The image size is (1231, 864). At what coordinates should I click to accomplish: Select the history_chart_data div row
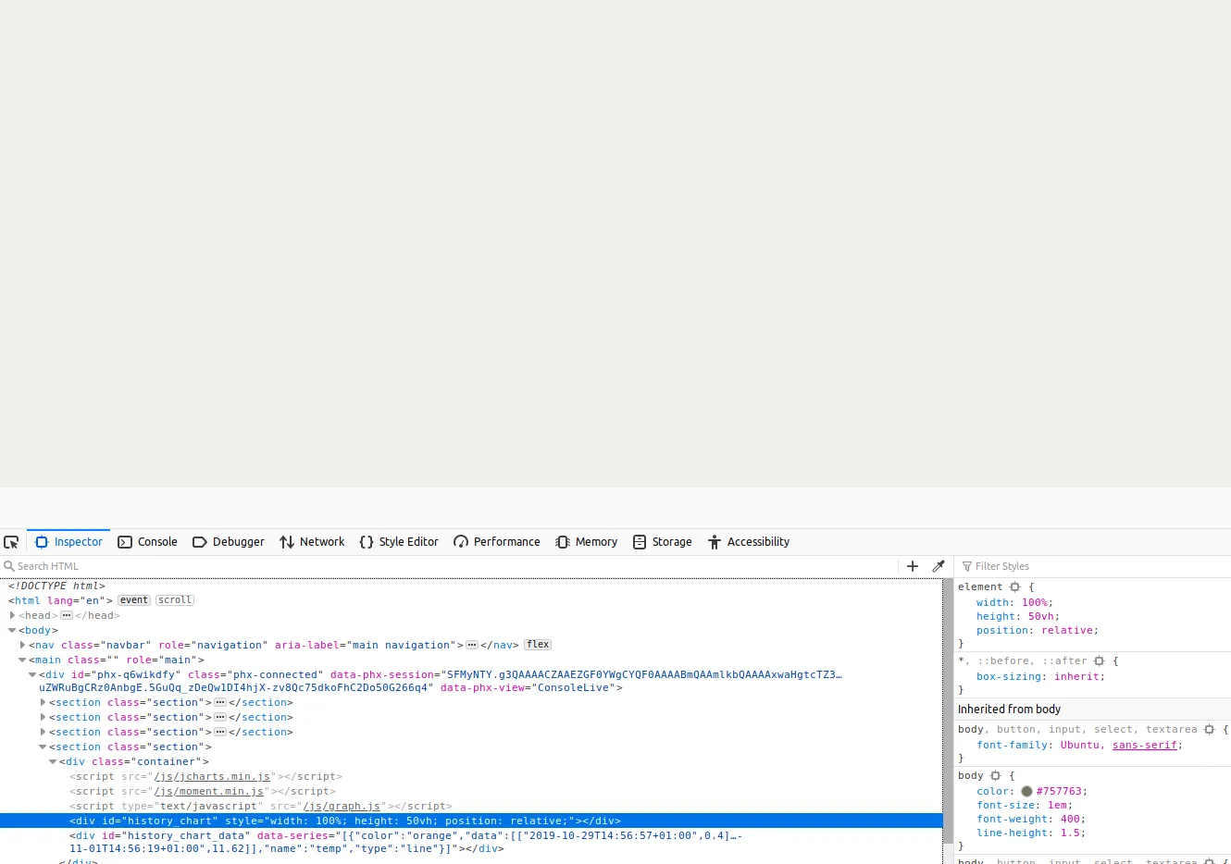471,842
